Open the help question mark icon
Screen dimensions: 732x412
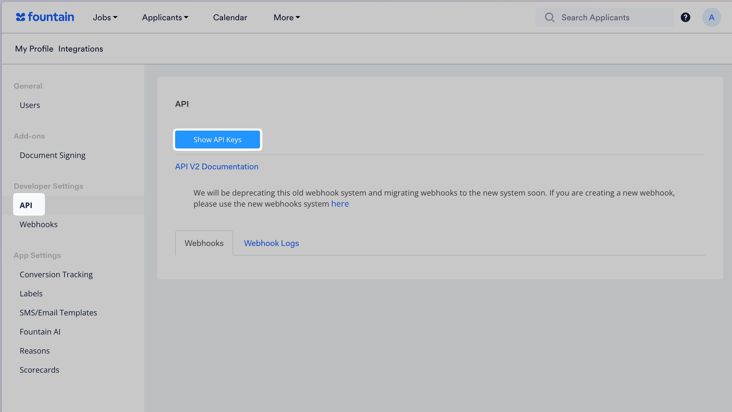[x=685, y=17]
